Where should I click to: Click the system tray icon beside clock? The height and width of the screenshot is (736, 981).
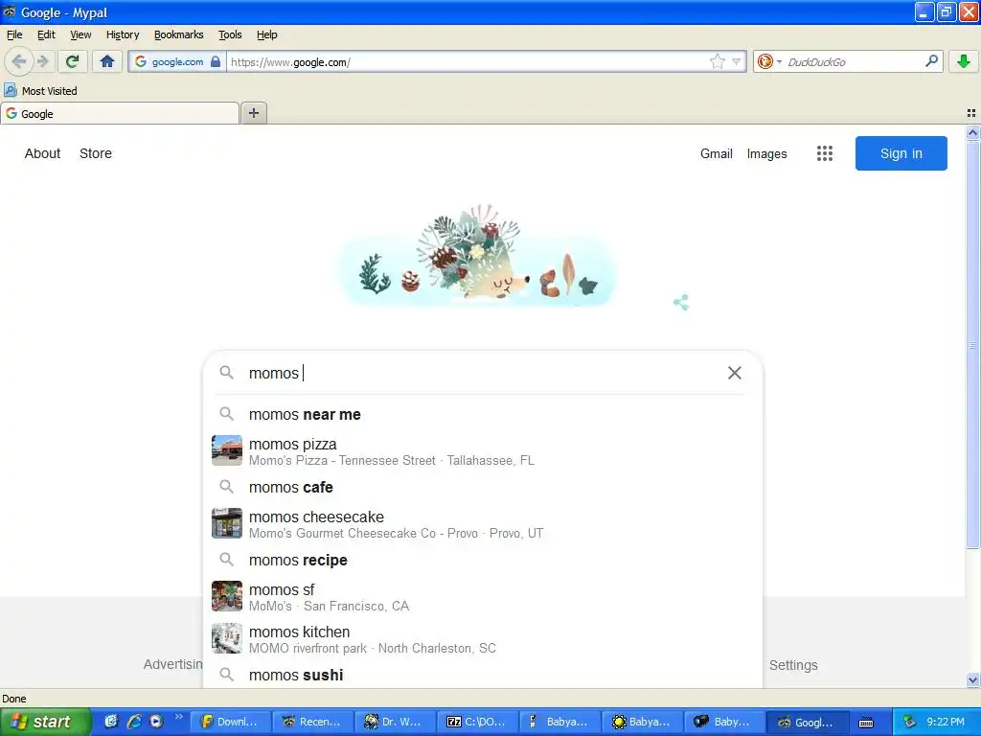point(909,722)
